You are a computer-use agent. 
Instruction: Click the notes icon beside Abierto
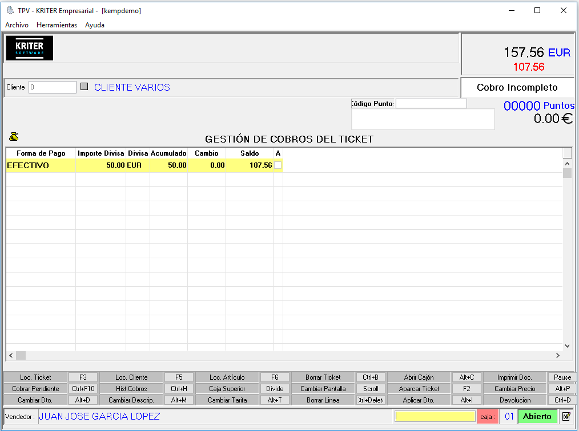[x=566, y=416]
